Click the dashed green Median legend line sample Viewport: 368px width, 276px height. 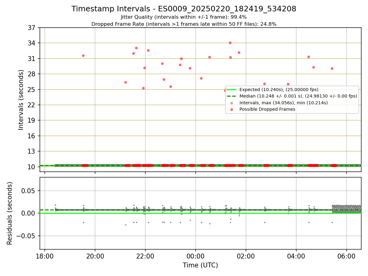click(x=232, y=96)
